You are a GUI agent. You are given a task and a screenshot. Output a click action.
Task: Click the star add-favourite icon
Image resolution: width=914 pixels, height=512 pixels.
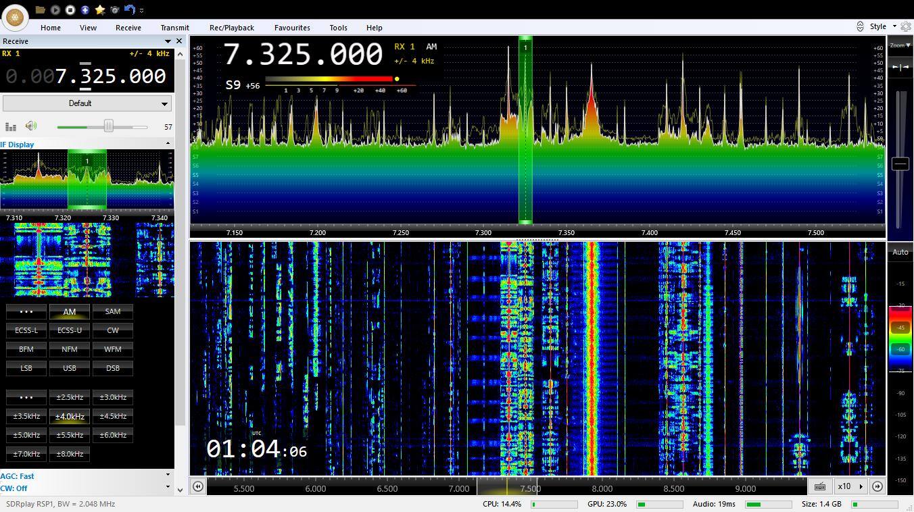(x=100, y=10)
